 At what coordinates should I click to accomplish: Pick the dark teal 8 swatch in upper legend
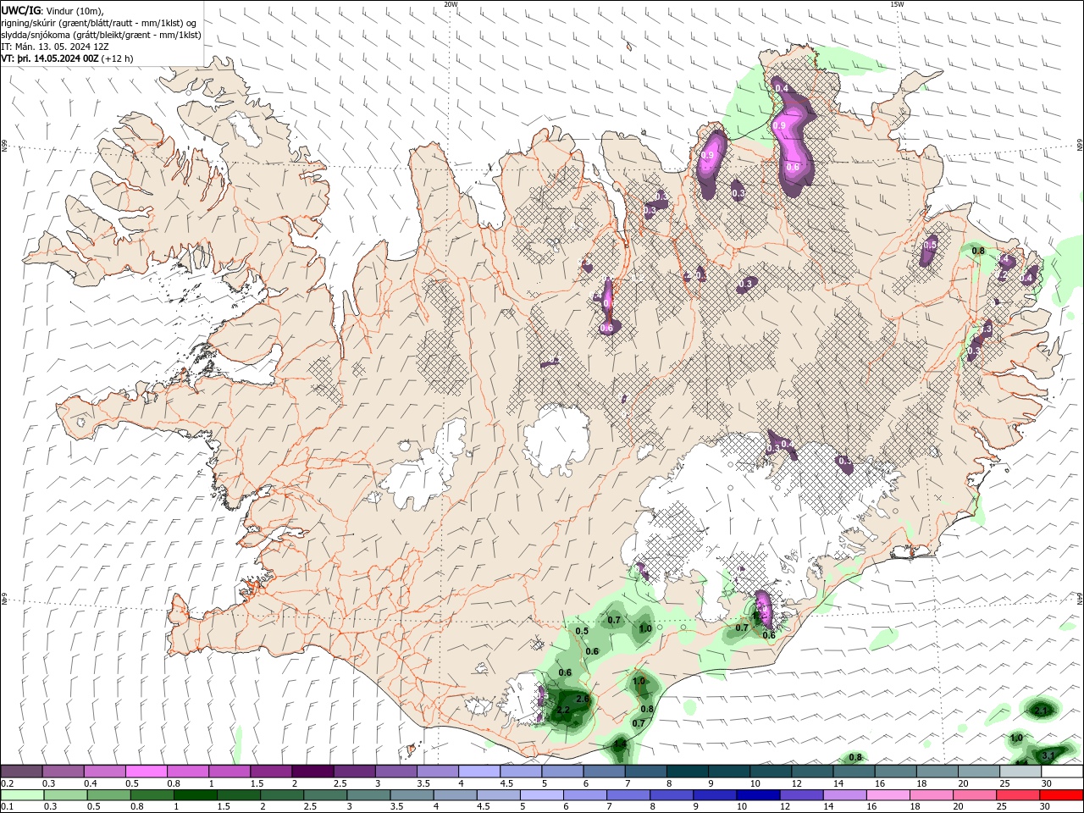[x=687, y=772]
